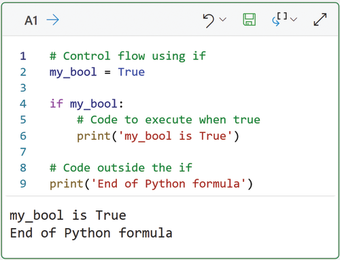
Task: Click the green save (commit) icon
Action: [250, 20]
